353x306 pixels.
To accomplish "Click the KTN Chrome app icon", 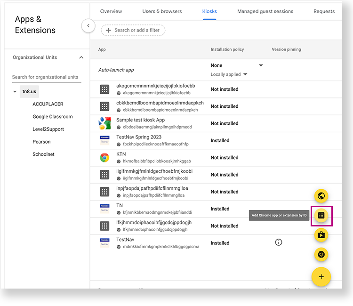I will [104, 158].
